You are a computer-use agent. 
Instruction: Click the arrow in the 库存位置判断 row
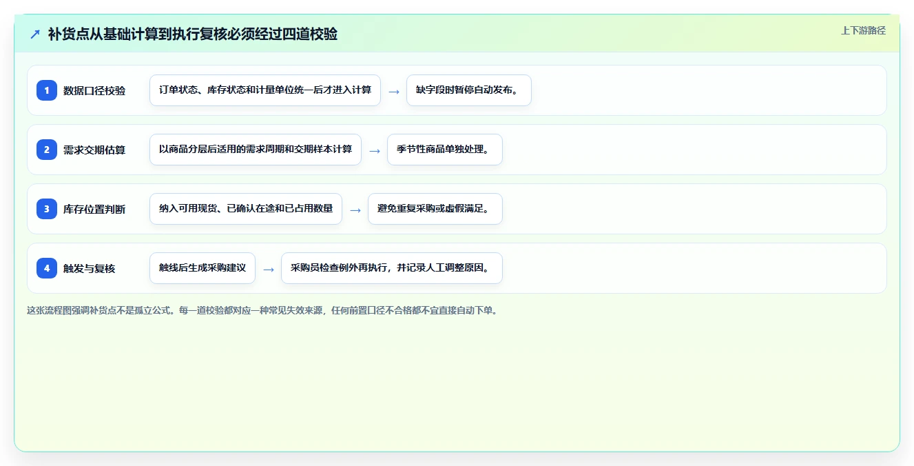pyautogui.click(x=355, y=210)
